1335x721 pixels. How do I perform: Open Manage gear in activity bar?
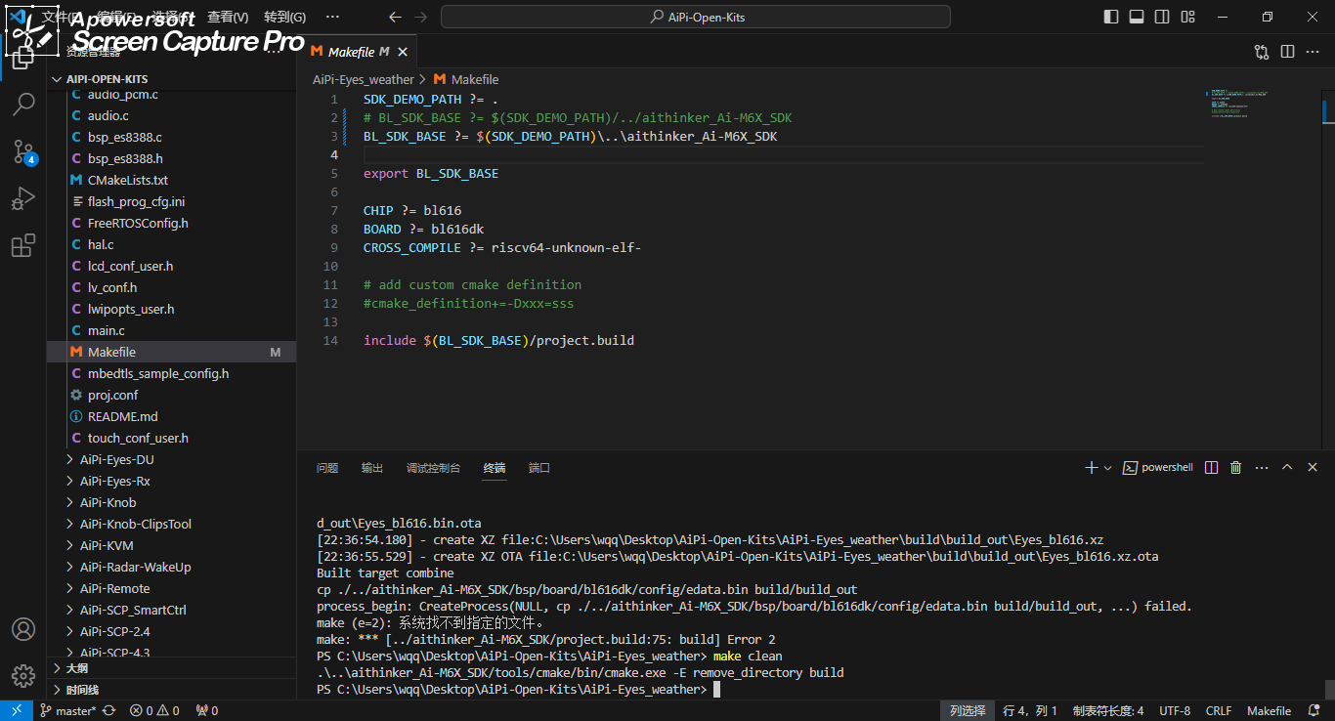23,676
